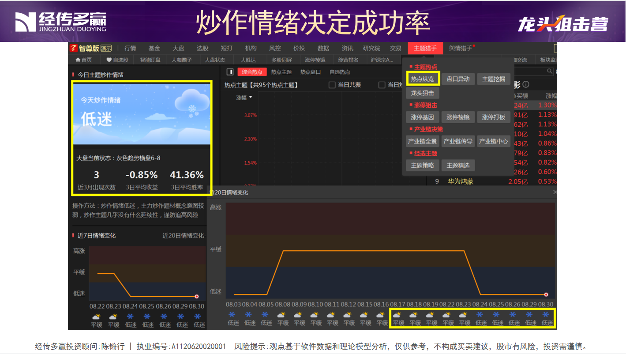Toggle the panel layout icon beside 综合热点
This screenshot has height=354, width=626.
click(230, 72)
